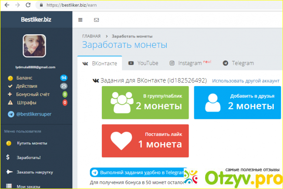Click the Telegram icon beside @bestlikersuper
This screenshot has height=189, width=283.
coord(11,114)
